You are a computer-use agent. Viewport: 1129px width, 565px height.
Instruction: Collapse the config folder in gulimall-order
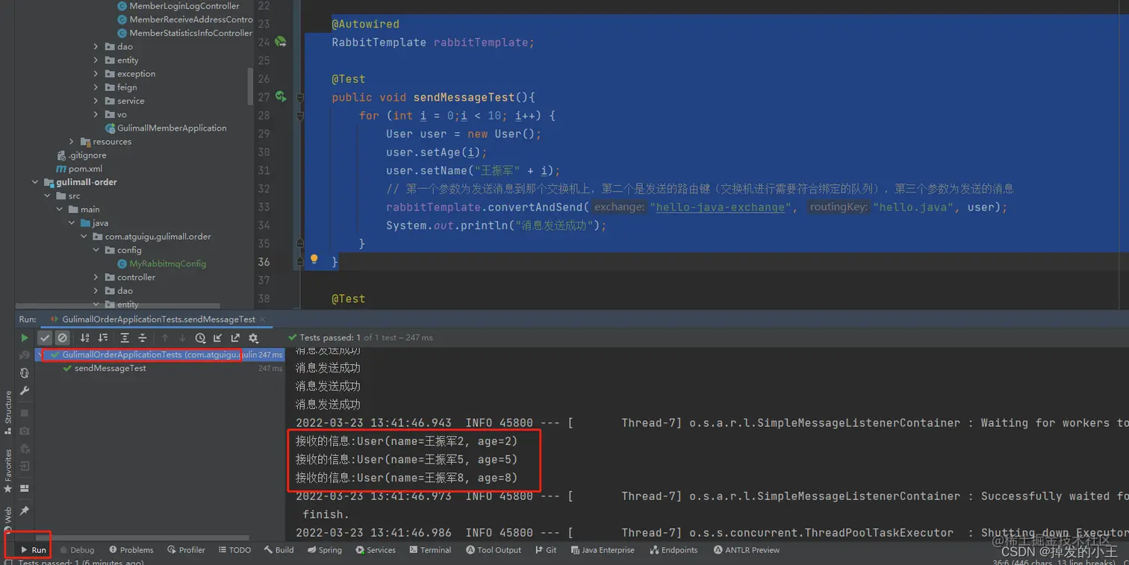tap(96, 250)
